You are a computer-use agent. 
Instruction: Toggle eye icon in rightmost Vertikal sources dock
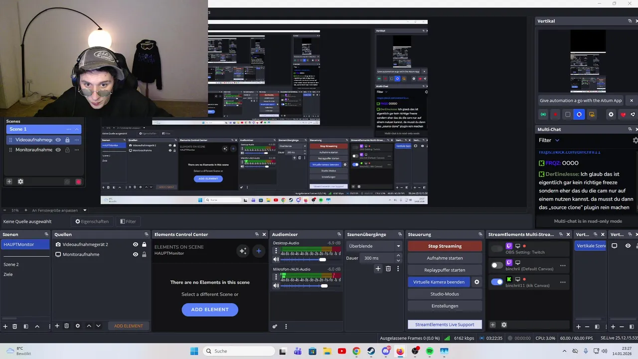(x=628, y=246)
